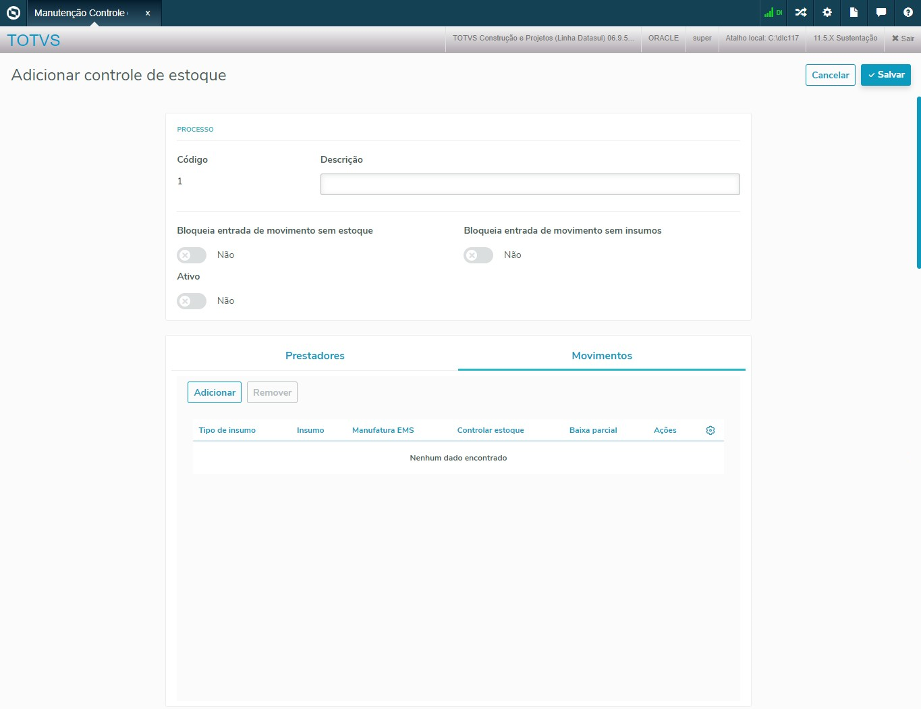Toggle the Ativo switch

click(x=192, y=301)
